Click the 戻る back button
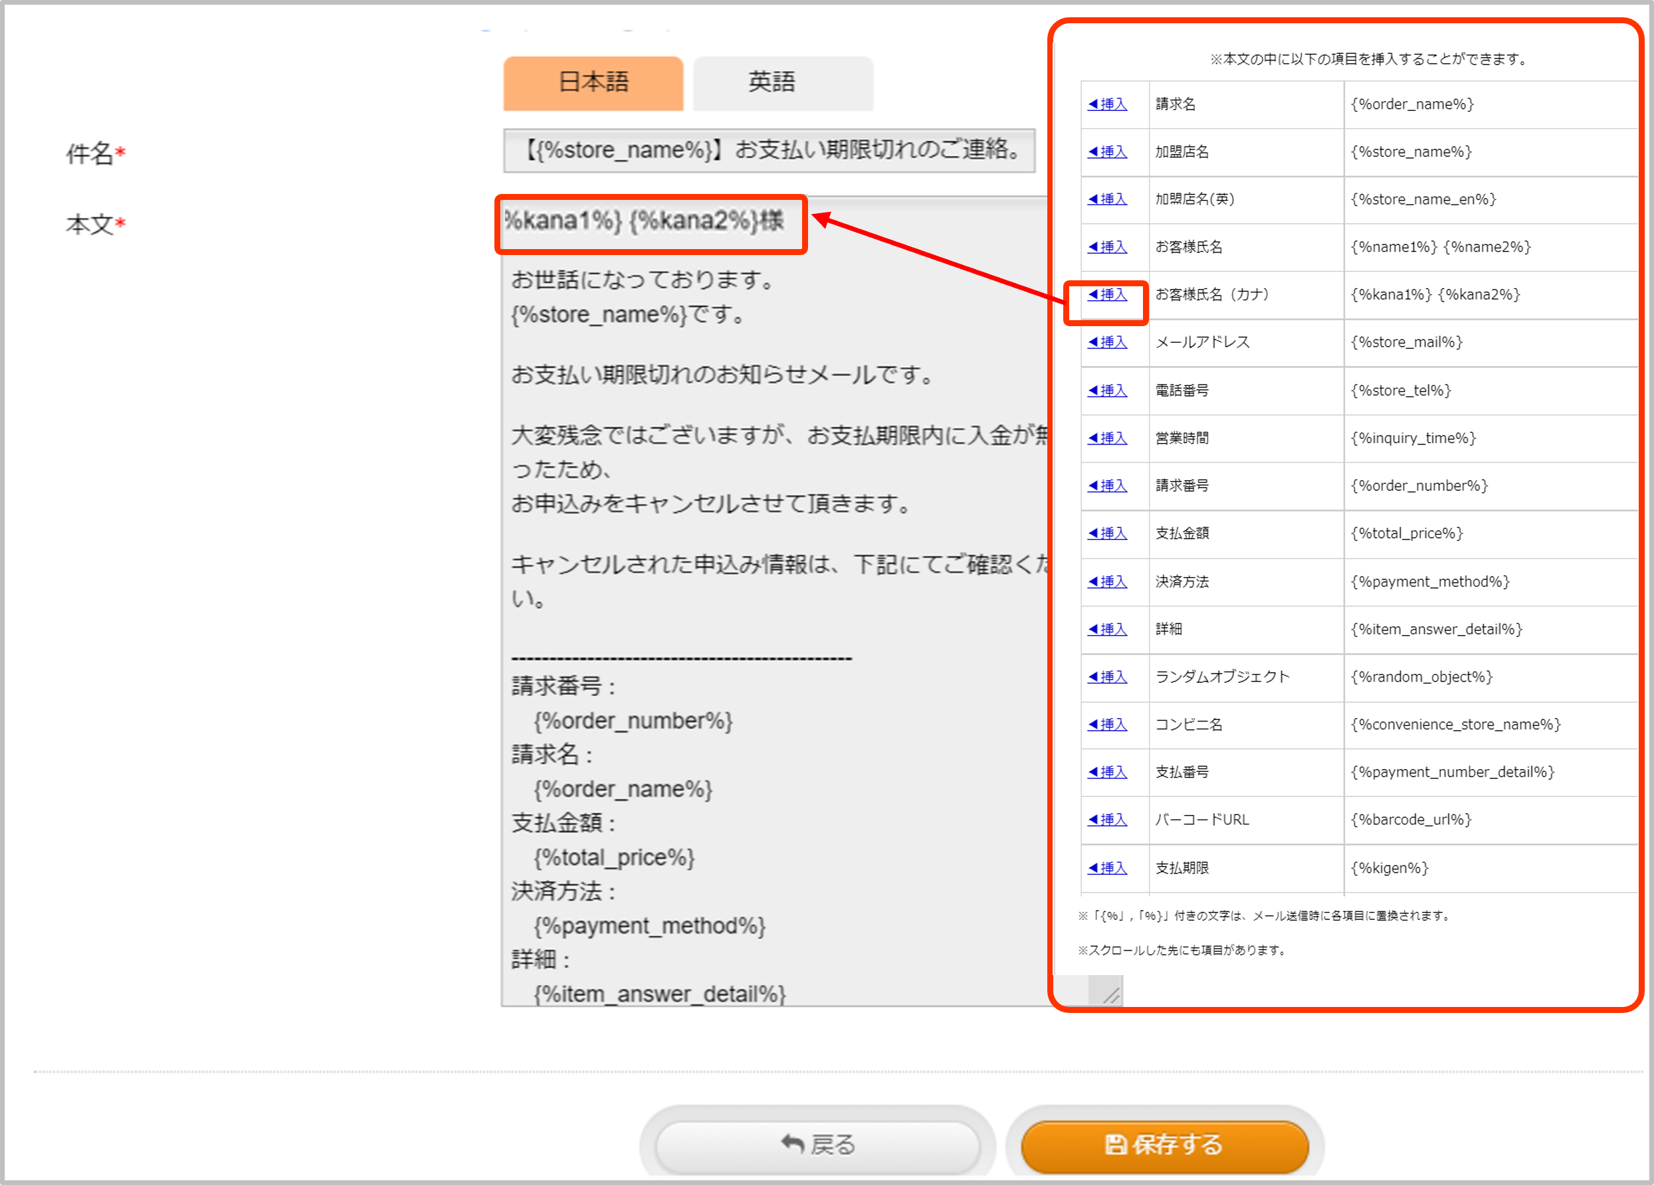 (x=817, y=1145)
